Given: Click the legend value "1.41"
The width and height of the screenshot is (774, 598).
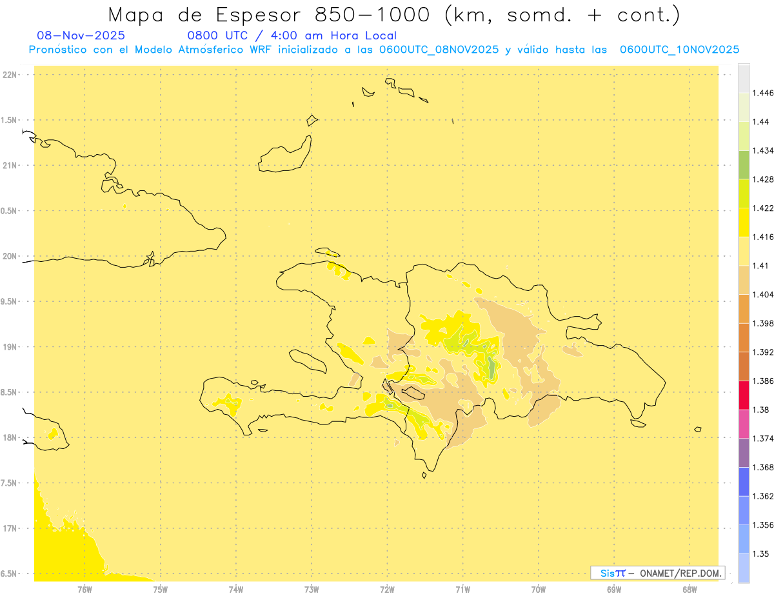Looking at the screenshot, I should (x=761, y=266).
